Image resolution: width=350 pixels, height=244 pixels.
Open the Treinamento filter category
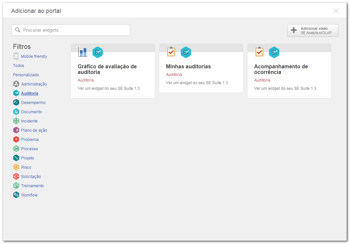click(x=33, y=186)
